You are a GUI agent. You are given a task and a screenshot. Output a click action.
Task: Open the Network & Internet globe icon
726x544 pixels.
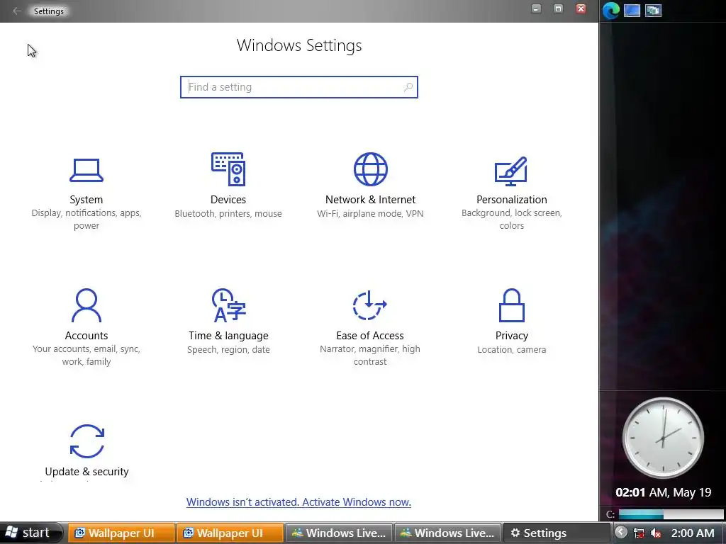coord(370,169)
